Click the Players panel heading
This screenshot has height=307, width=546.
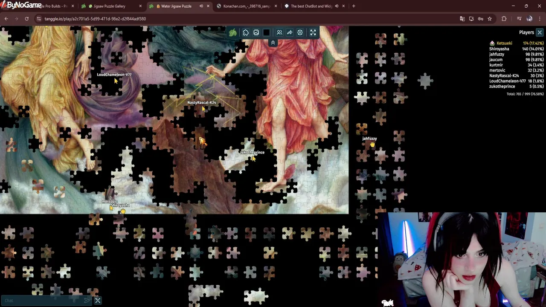pos(526,32)
